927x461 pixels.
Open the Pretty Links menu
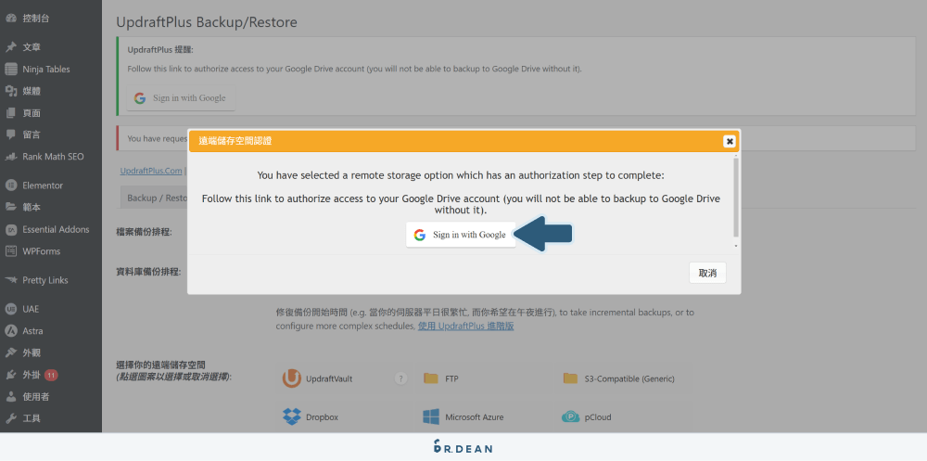(44, 280)
